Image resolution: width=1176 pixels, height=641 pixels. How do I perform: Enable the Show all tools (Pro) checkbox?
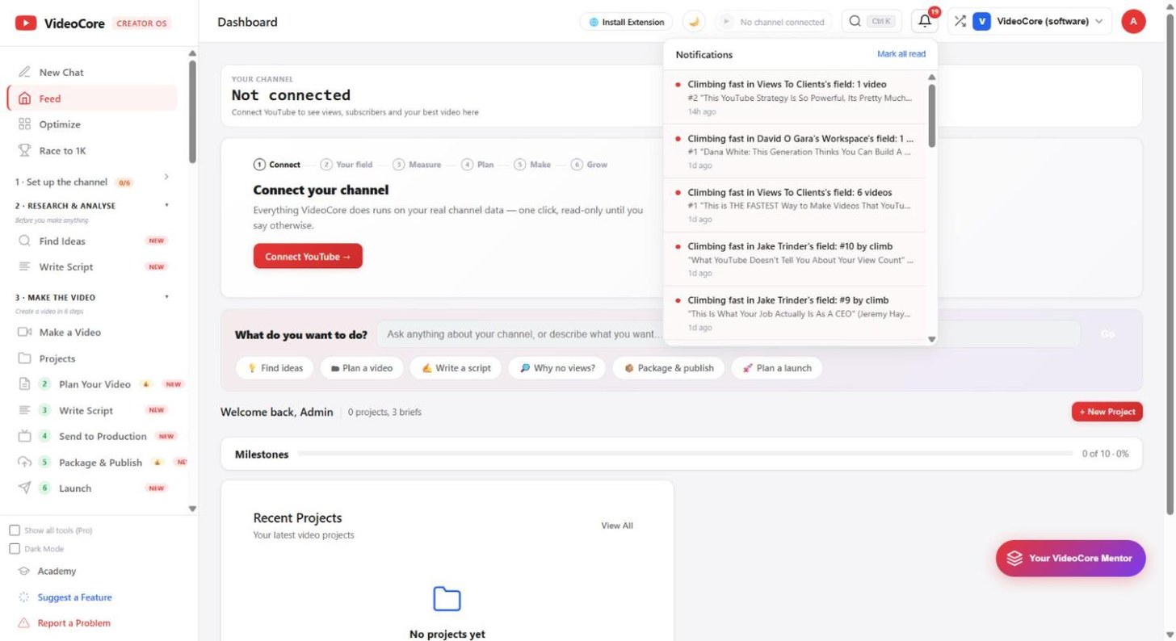pos(15,530)
